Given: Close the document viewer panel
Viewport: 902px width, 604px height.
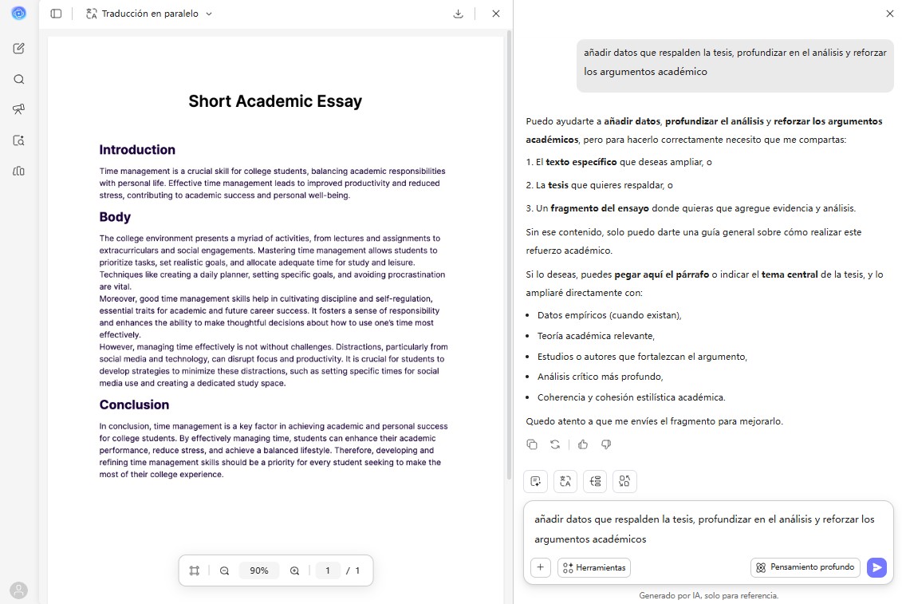Looking at the screenshot, I should (x=496, y=14).
